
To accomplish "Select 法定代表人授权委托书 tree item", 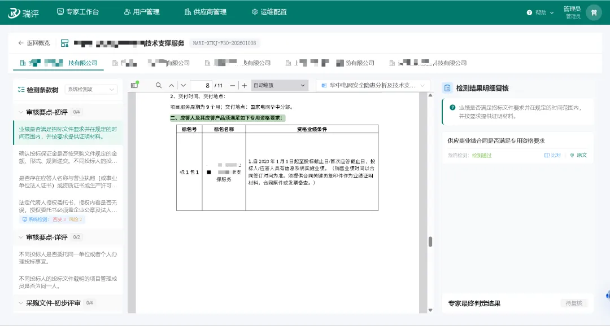I will tap(68, 206).
